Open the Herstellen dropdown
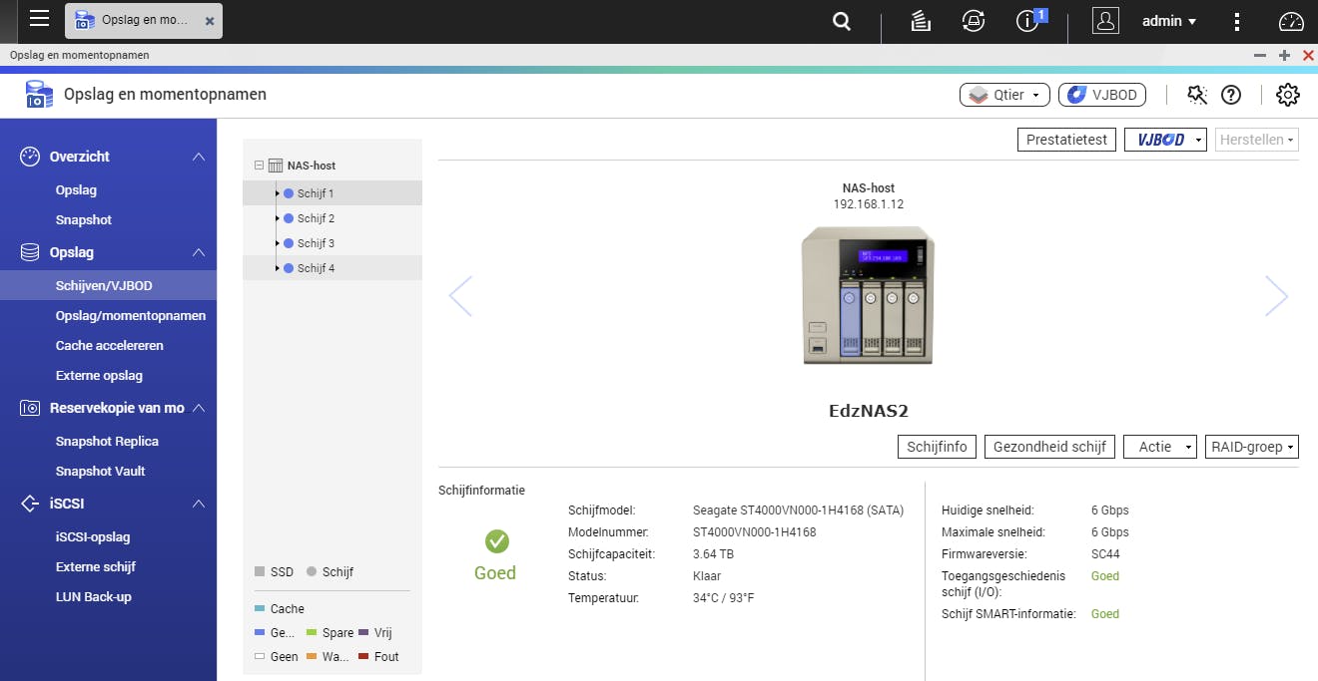 point(1256,140)
